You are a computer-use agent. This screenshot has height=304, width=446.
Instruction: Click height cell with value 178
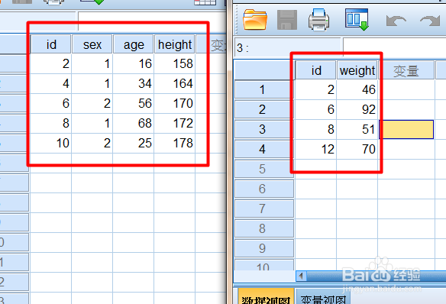(x=175, y=143)
